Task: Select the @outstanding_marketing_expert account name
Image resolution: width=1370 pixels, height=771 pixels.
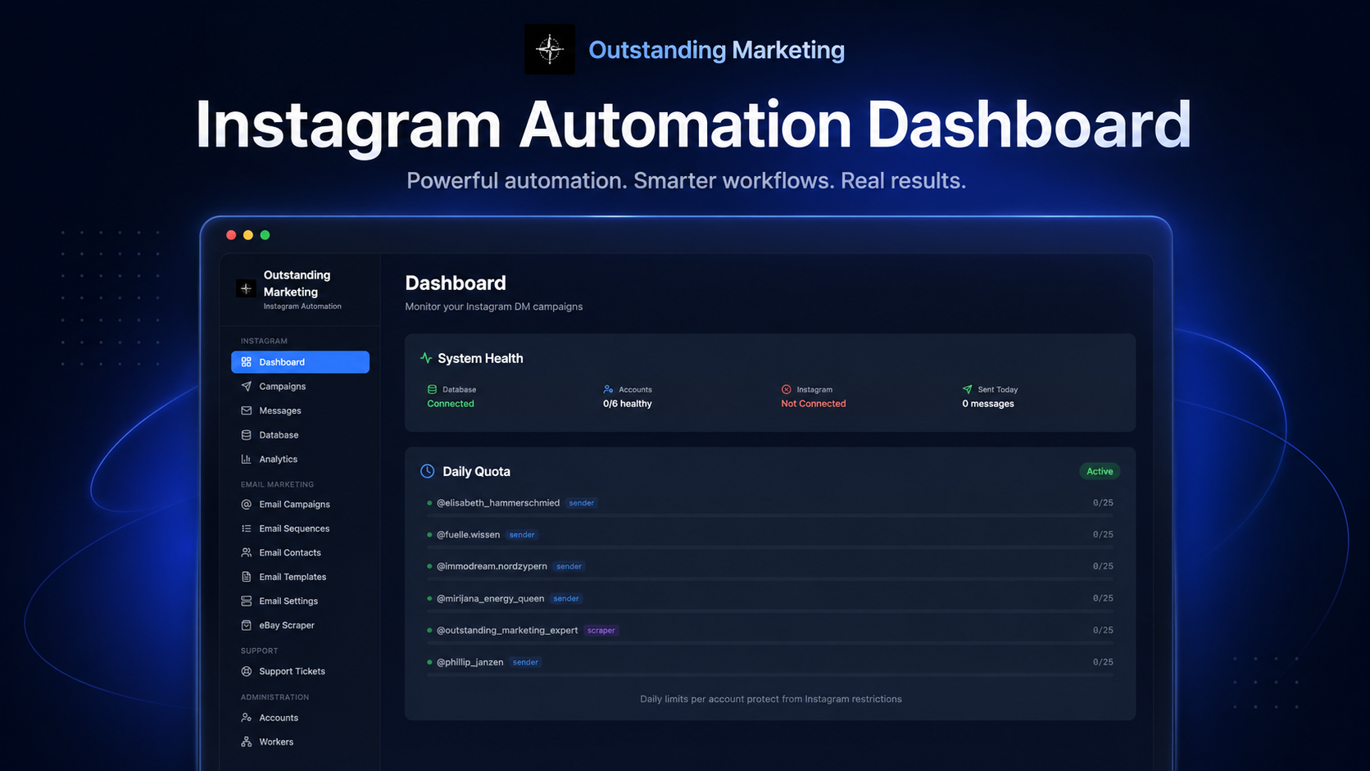Action: (507, 630)
